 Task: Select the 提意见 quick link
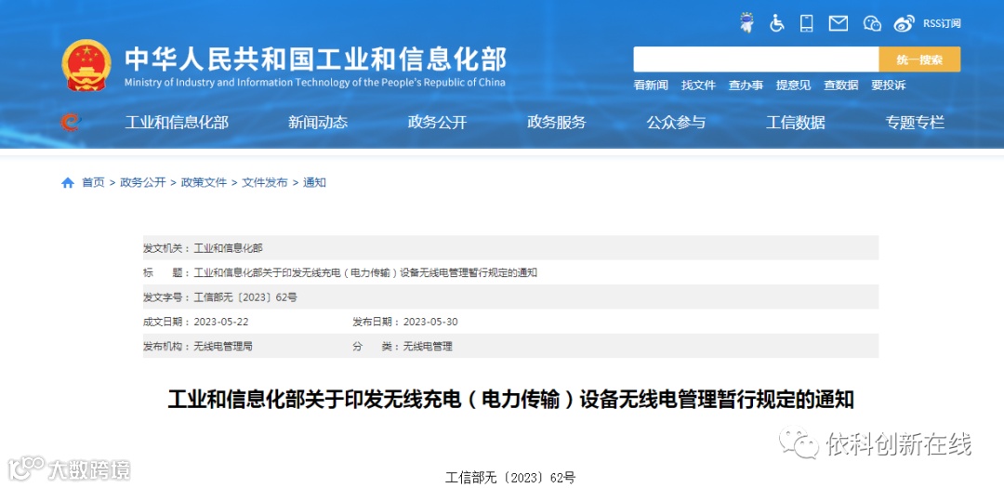(793, 86)
